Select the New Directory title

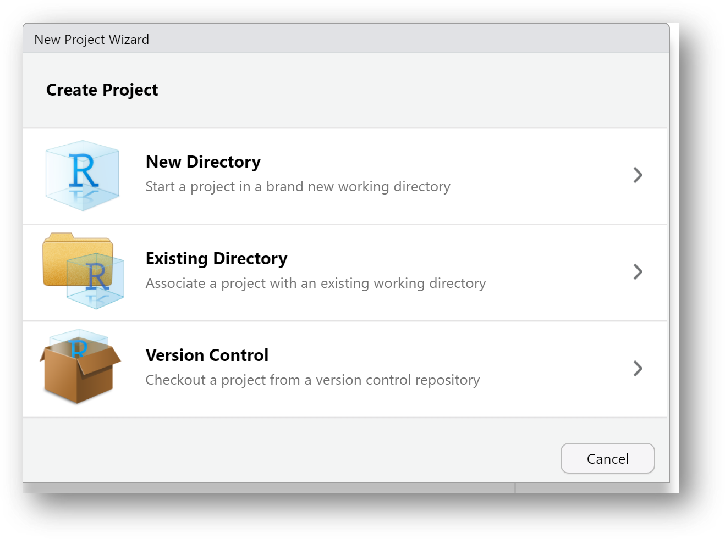point(203,162)
